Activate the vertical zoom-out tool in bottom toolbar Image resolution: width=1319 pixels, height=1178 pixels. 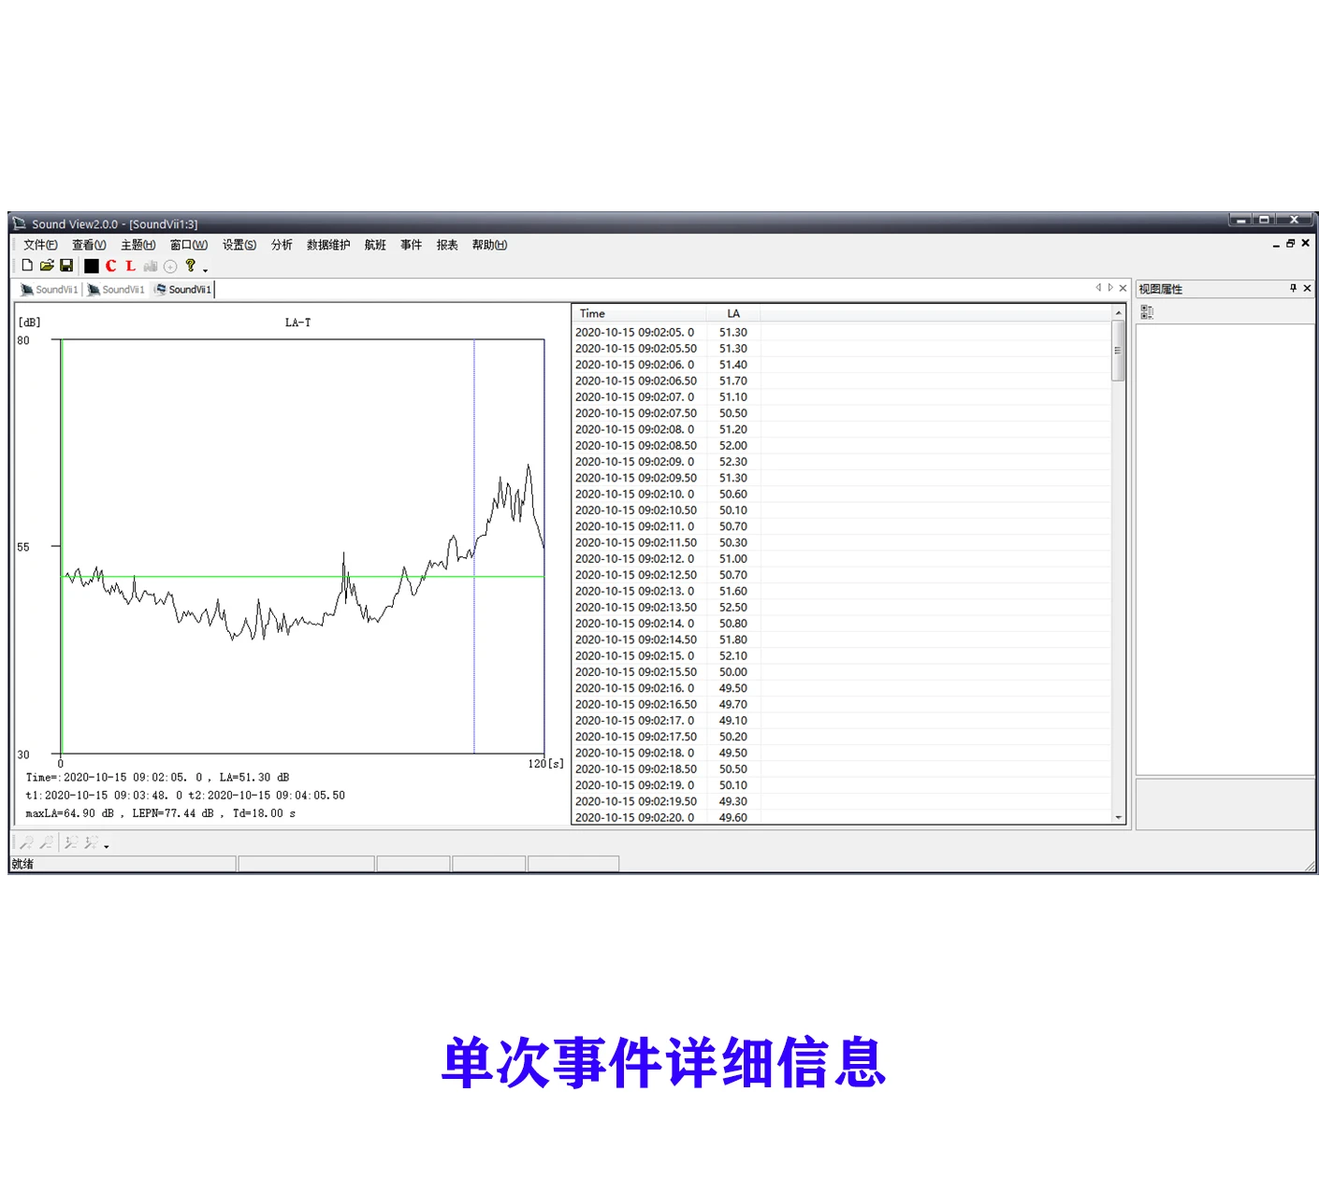[72, 841]
